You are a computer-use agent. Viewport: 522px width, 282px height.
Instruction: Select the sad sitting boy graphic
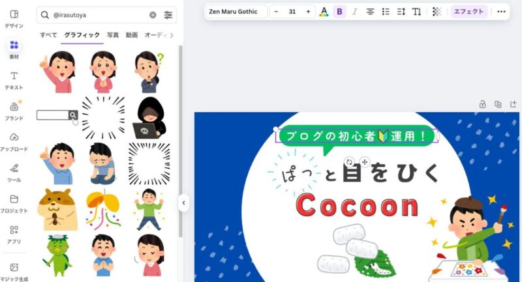tap(103, 163)
